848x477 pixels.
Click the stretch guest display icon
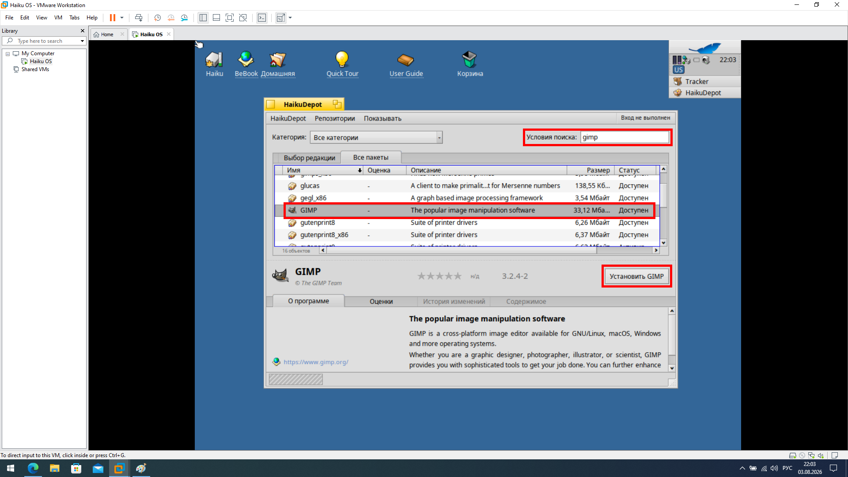pos(280,18)
